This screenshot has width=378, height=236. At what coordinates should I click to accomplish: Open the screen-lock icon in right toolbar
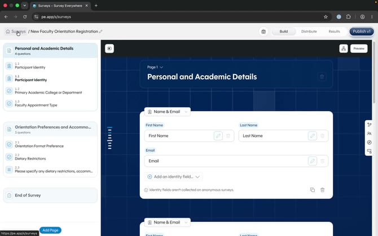pyautogui.click(x=369, y=151)
